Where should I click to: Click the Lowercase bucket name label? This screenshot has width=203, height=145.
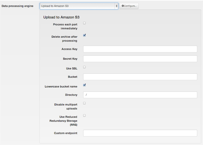pyautogui.click(x=61, y=86)
